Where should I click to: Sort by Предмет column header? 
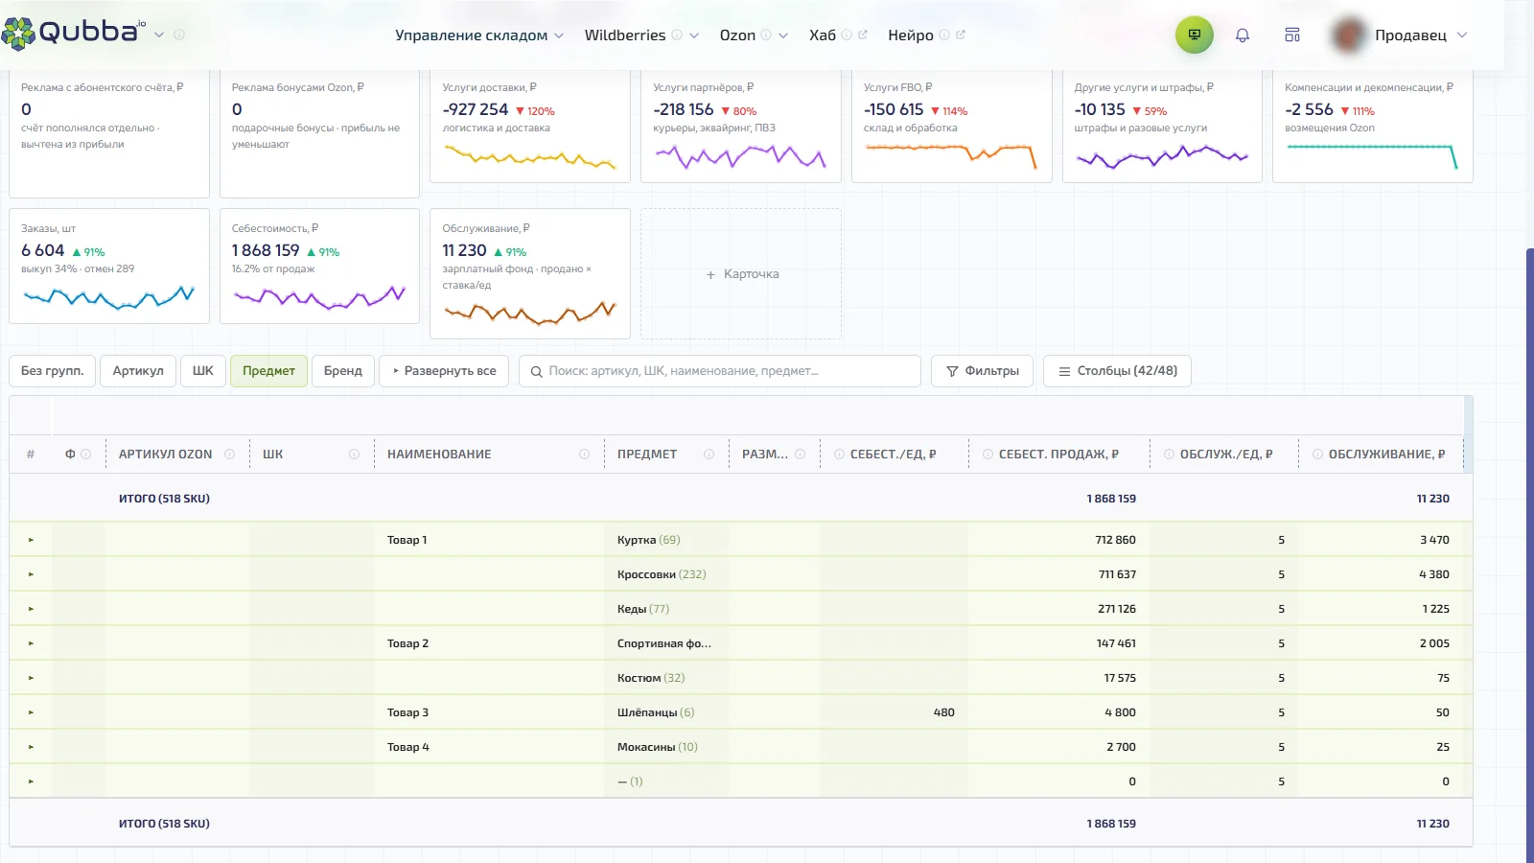point(647,455)
